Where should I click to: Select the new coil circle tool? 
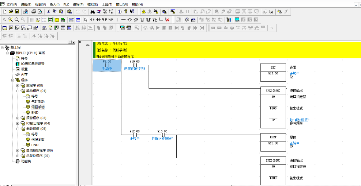pos(129,20)
